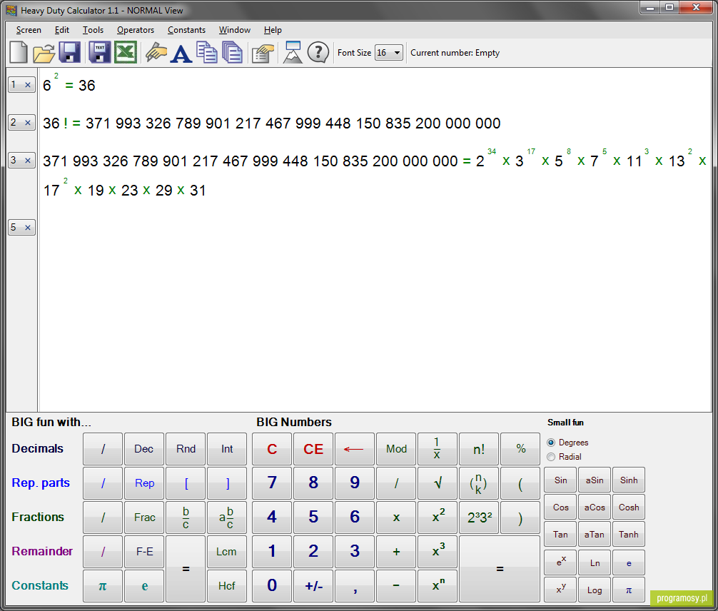
Task: Click the digit 7 key
Action: point(272,483)
